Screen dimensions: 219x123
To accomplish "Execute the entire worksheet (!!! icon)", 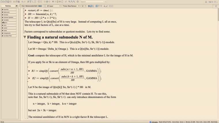I will (53, 2).
